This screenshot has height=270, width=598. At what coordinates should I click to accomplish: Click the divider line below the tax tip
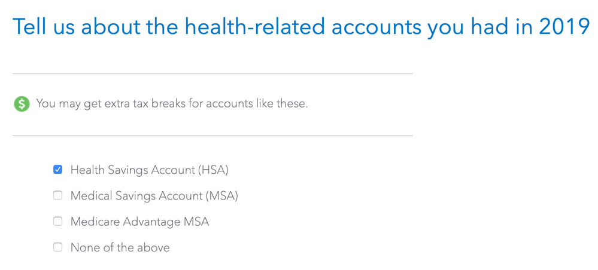(213, 136)
